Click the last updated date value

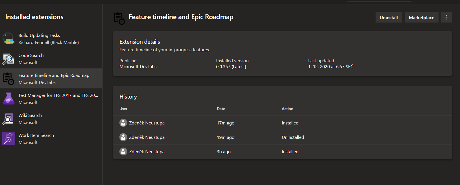click(331, 67)
